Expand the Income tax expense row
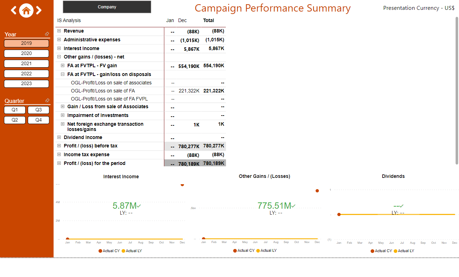 click(59, 154)
